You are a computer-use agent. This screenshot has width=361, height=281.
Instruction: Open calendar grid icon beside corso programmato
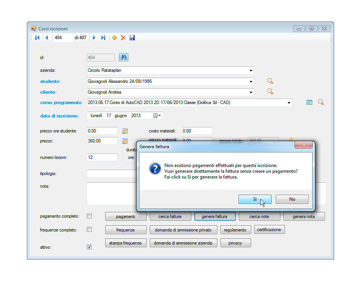coord(309,102)
